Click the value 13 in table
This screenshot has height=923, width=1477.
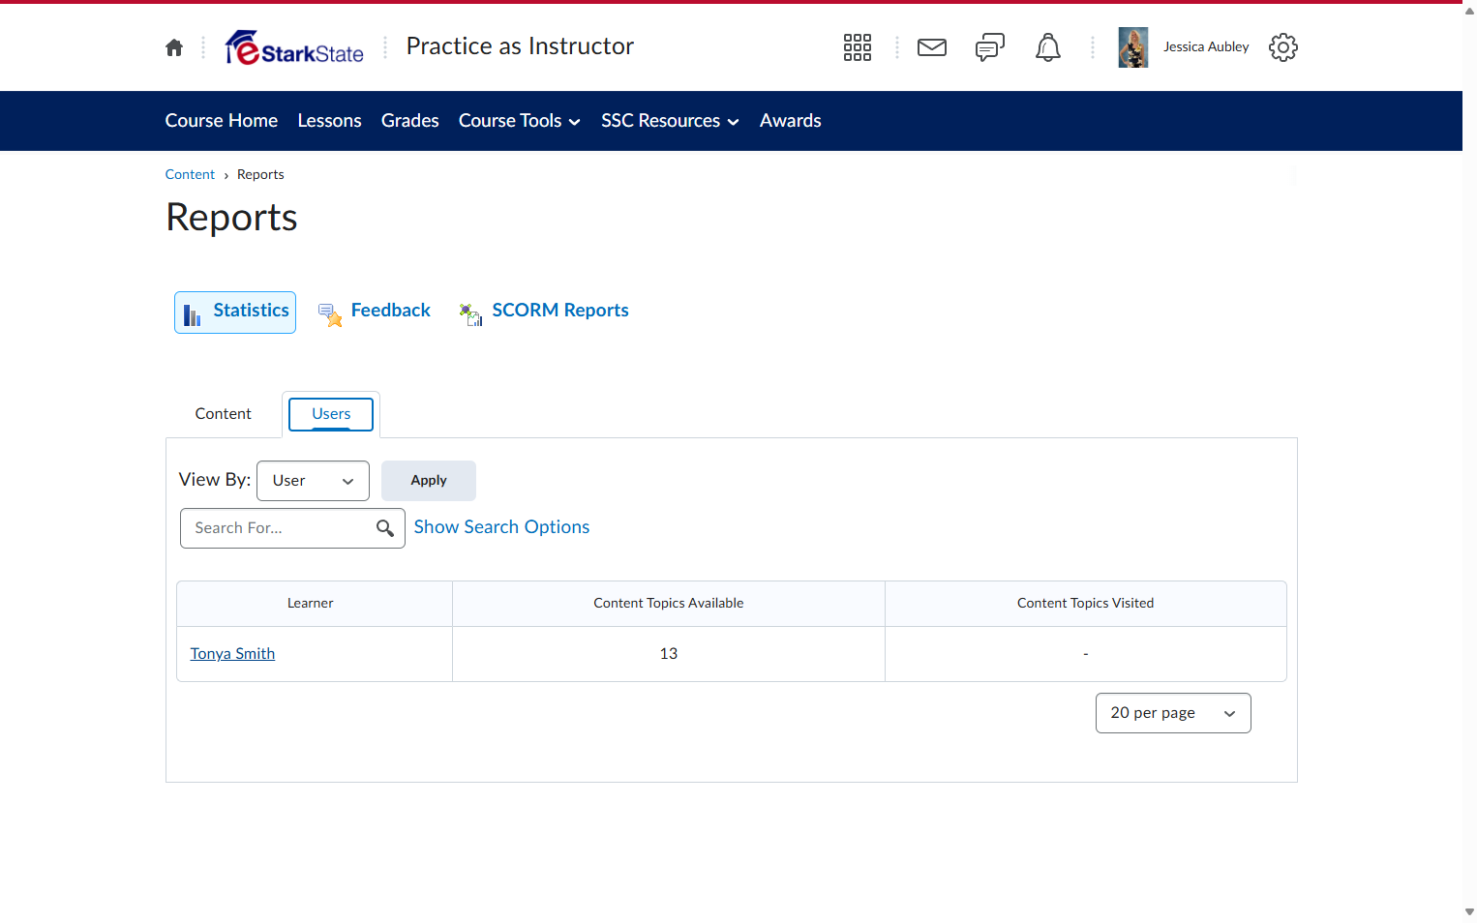point(669,654)
